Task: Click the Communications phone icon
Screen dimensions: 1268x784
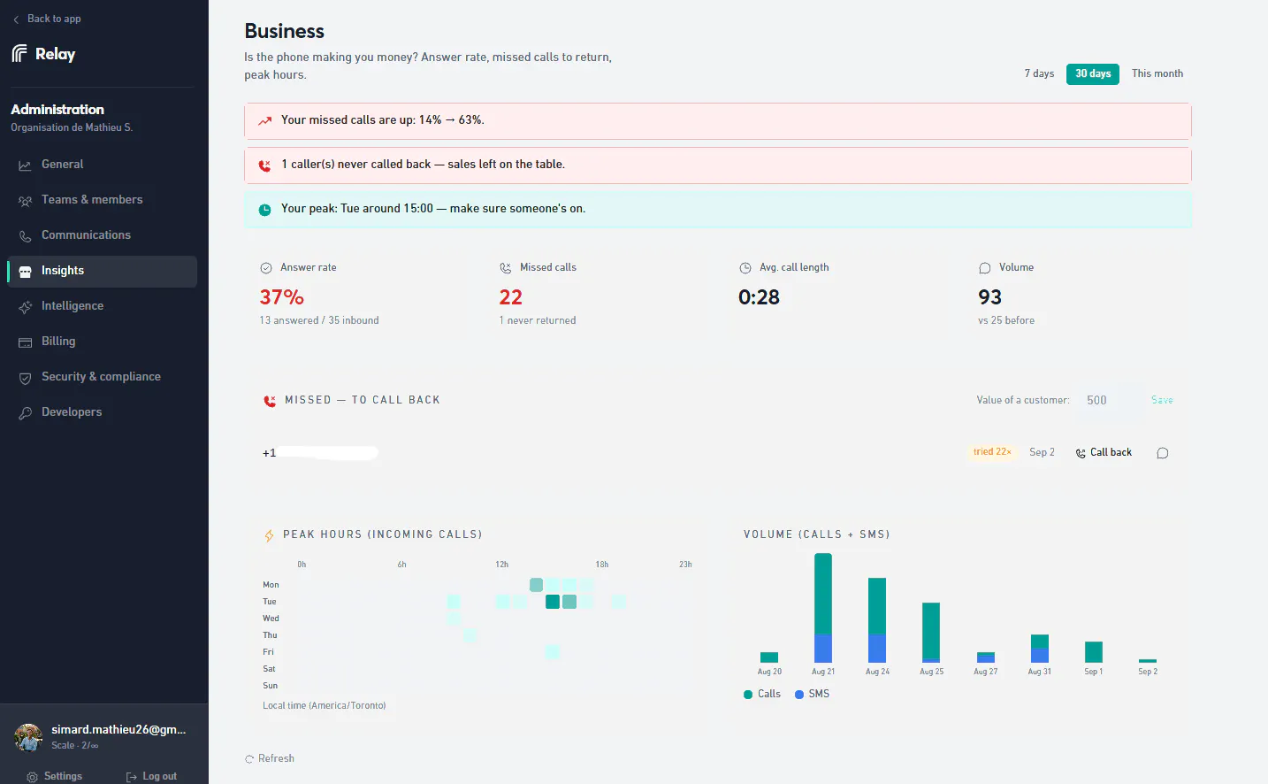Action: click(x=25, y=236)
